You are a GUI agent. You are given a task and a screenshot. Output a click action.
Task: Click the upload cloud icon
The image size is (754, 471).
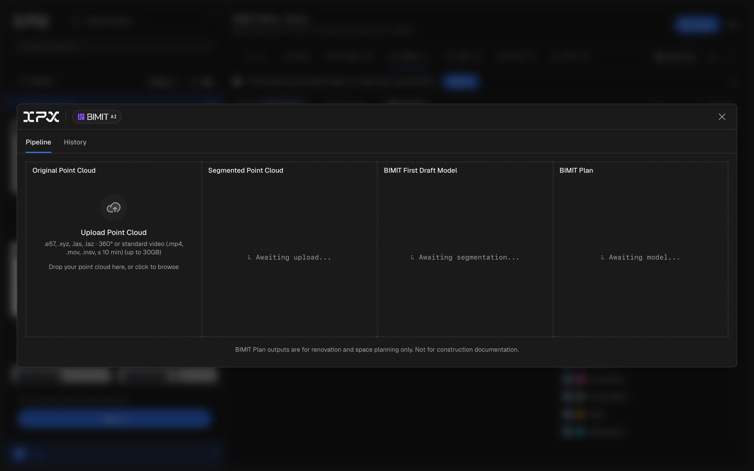click(113, 208)
